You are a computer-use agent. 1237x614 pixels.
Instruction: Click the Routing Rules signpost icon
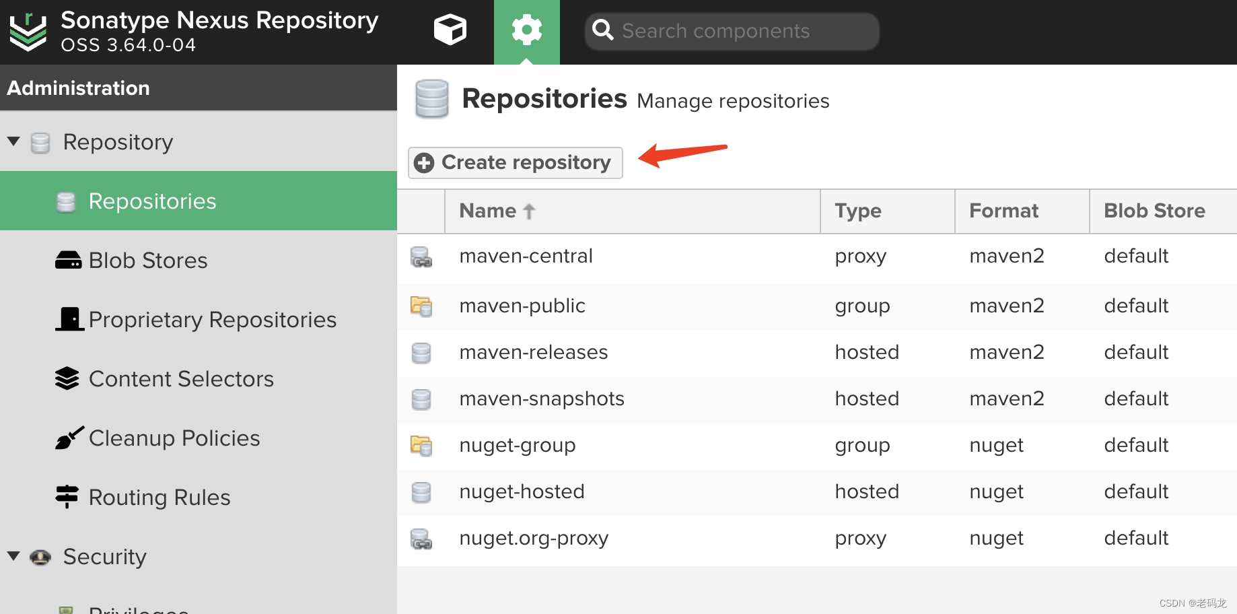[x=67, y=497]
